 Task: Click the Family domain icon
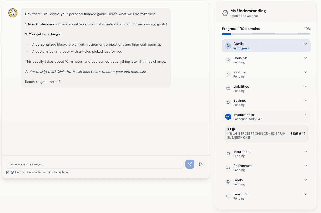pos(228,46)
